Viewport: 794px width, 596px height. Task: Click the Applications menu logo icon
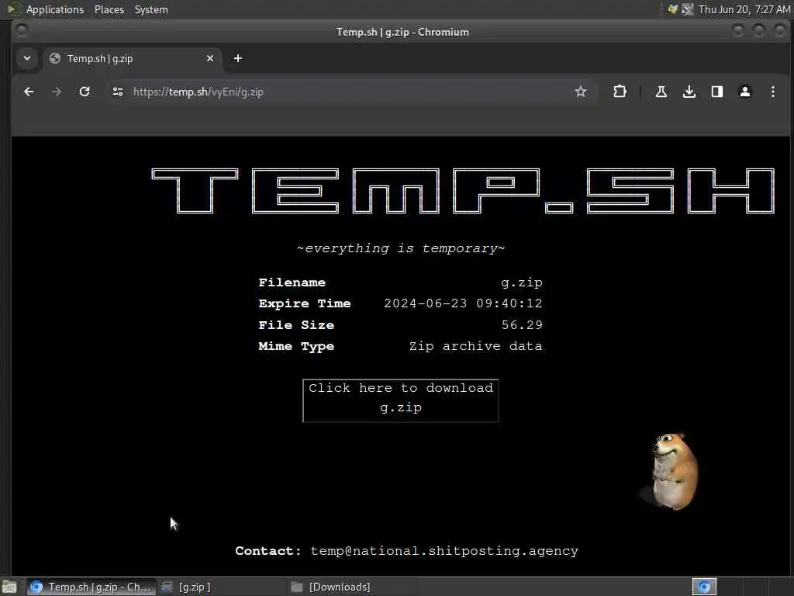[x=14, y=9]
